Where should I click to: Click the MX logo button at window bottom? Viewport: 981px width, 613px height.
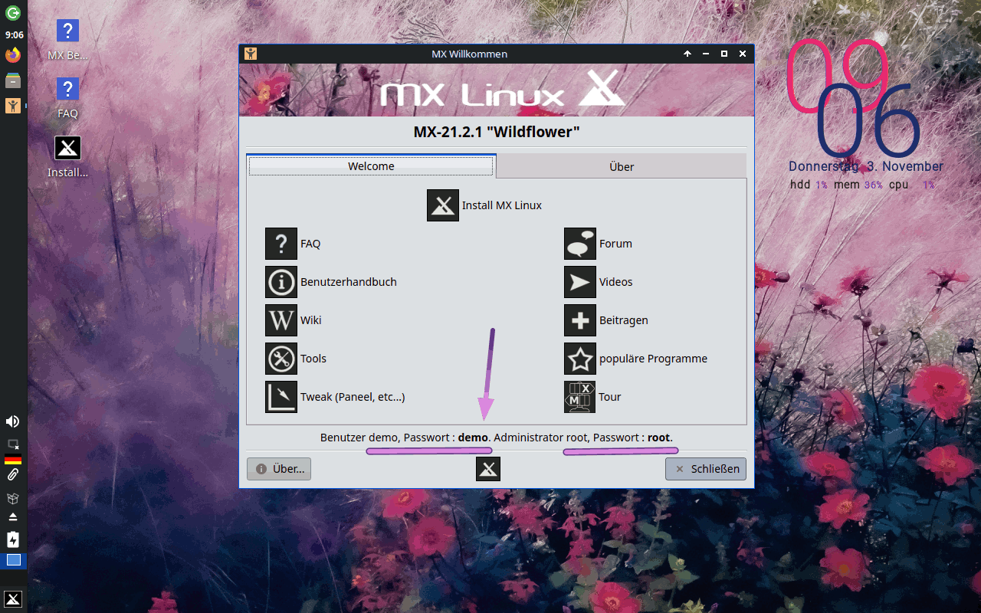(488, 469)
